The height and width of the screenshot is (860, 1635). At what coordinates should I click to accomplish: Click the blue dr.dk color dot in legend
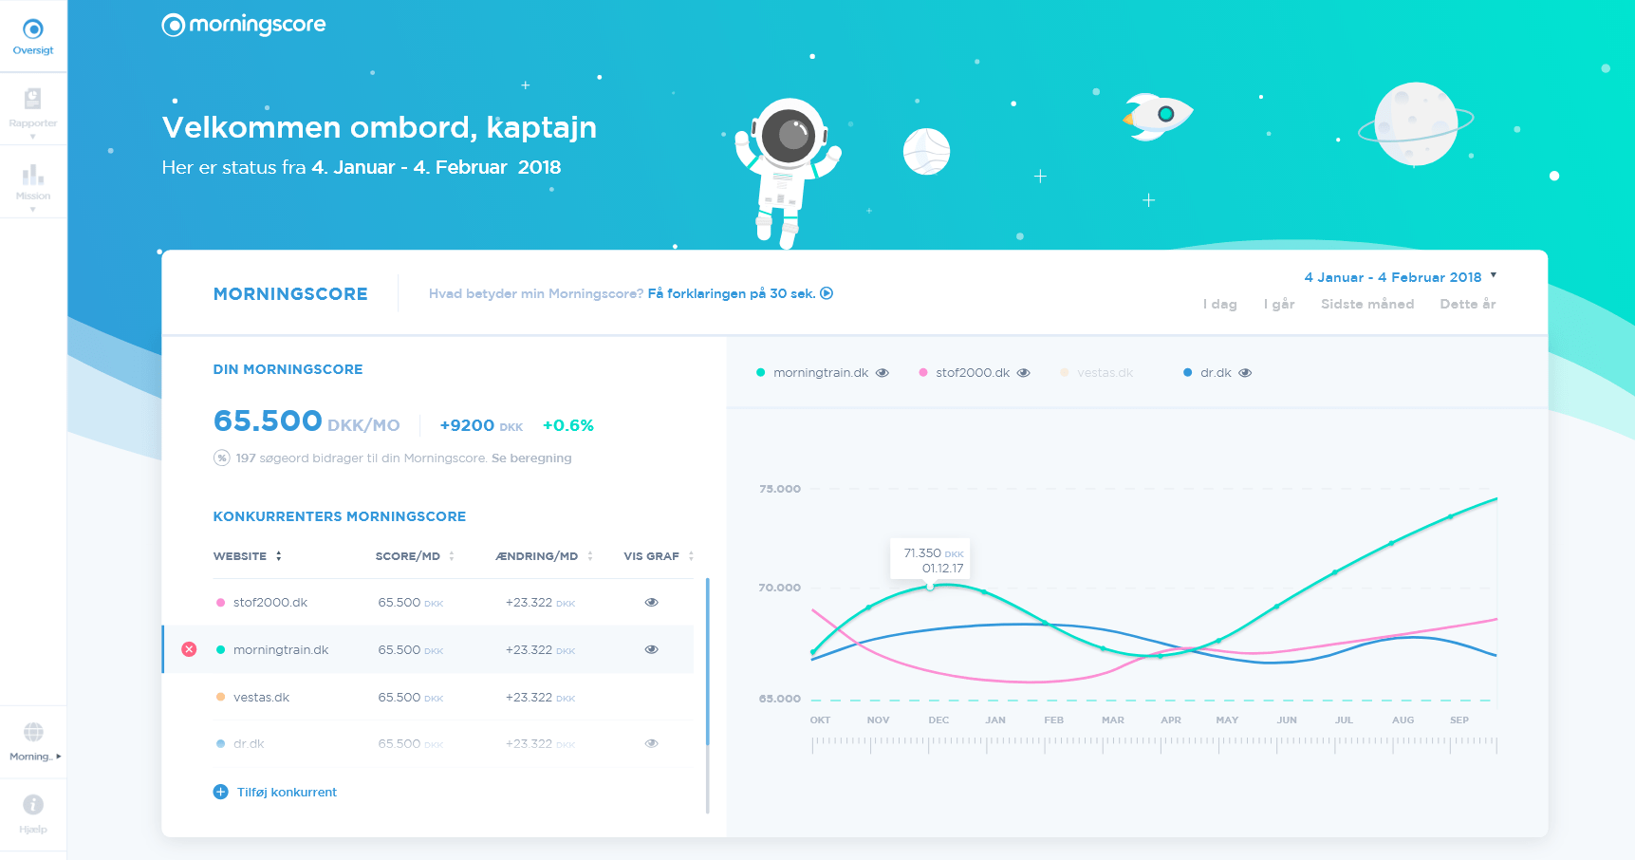point(1187,373)
